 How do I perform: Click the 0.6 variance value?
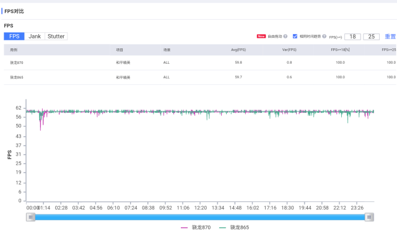click(289, 77)
